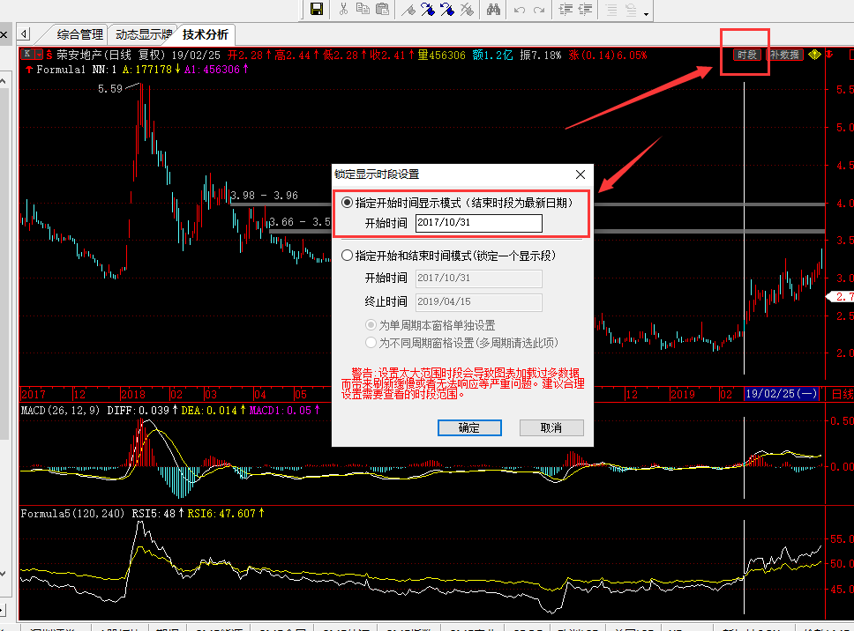Click the red anchor icon
Image resolution: width=854 pixels, height=631 pixels.
pos(829,55)
